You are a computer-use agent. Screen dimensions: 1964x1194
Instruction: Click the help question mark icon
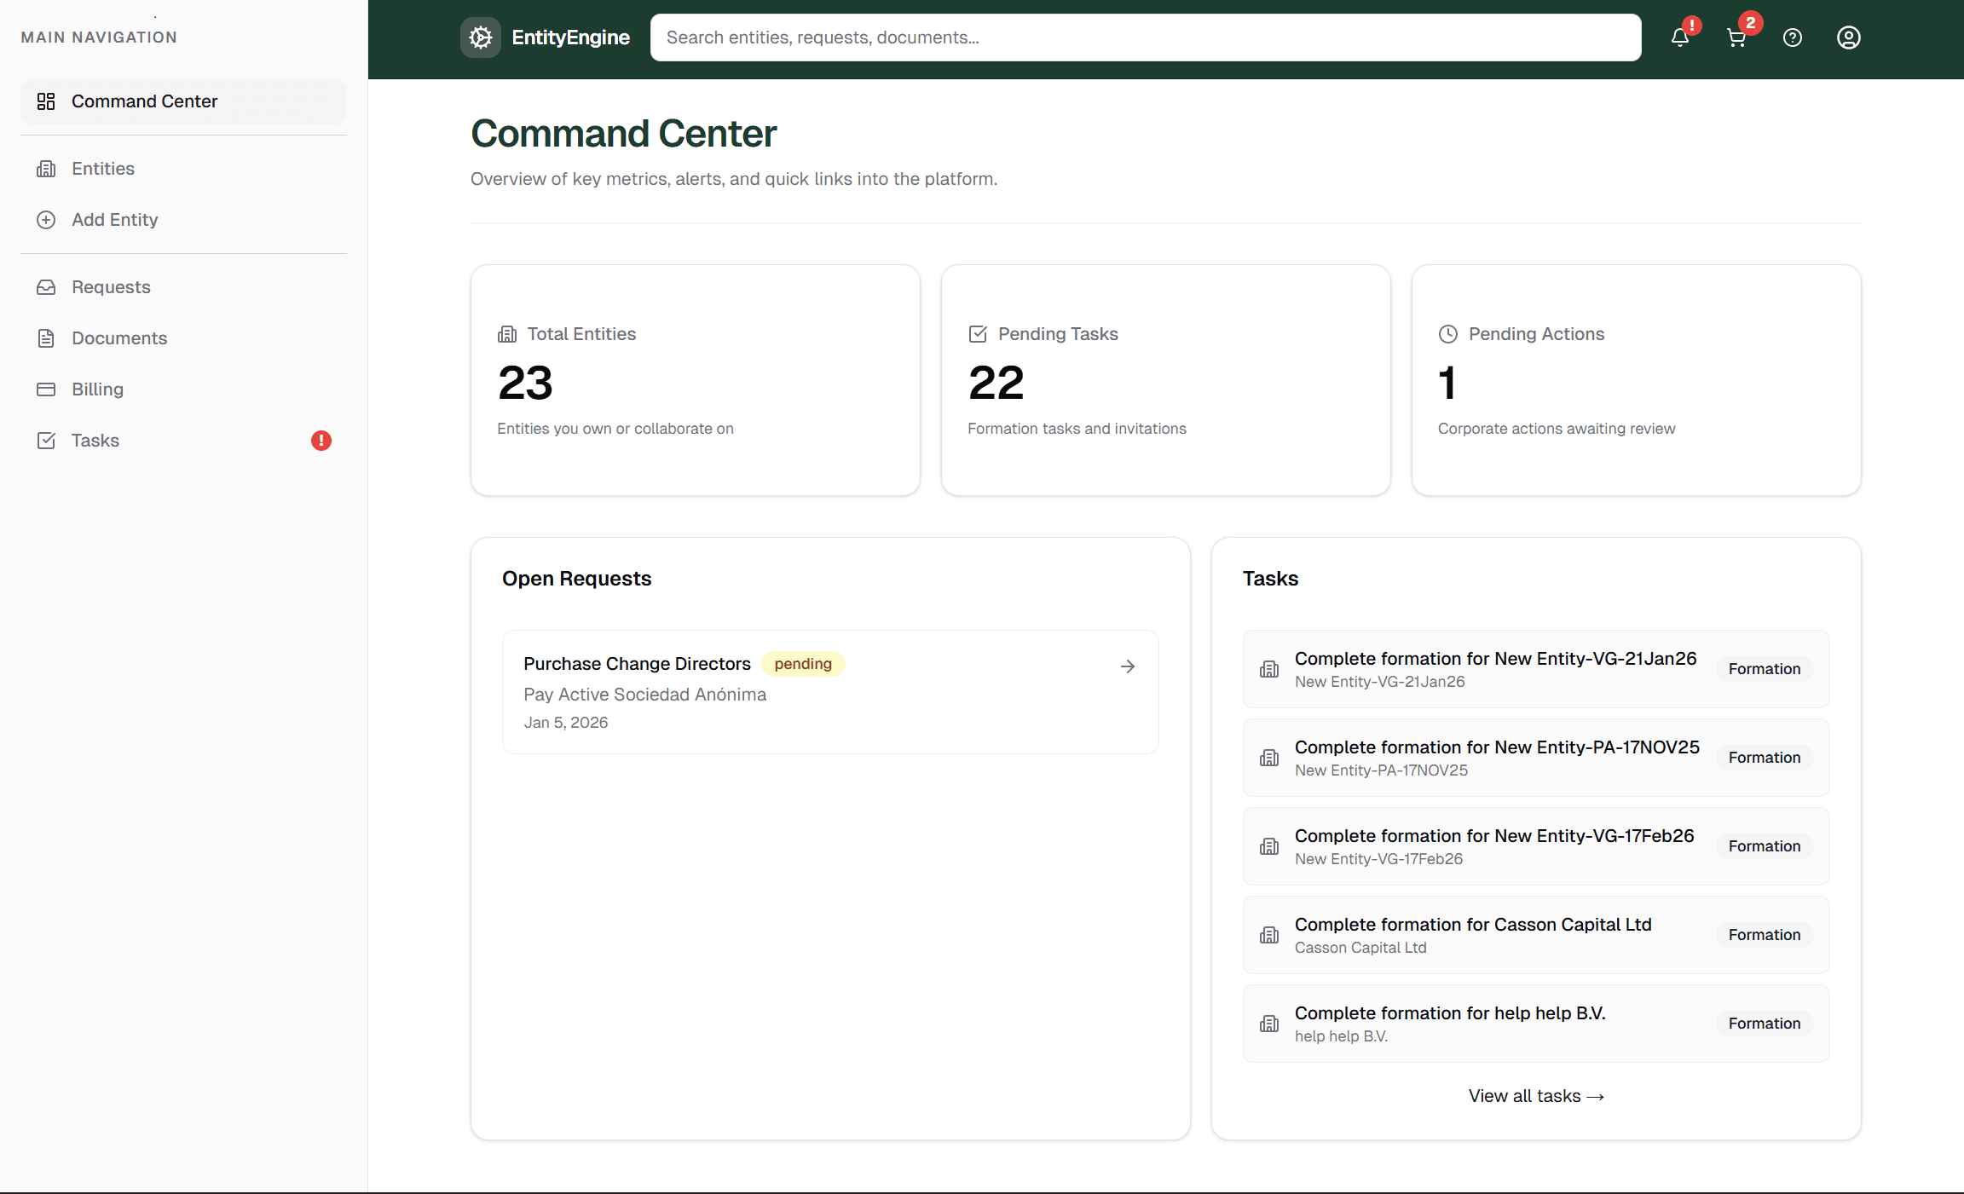[x=1792, y=37]
